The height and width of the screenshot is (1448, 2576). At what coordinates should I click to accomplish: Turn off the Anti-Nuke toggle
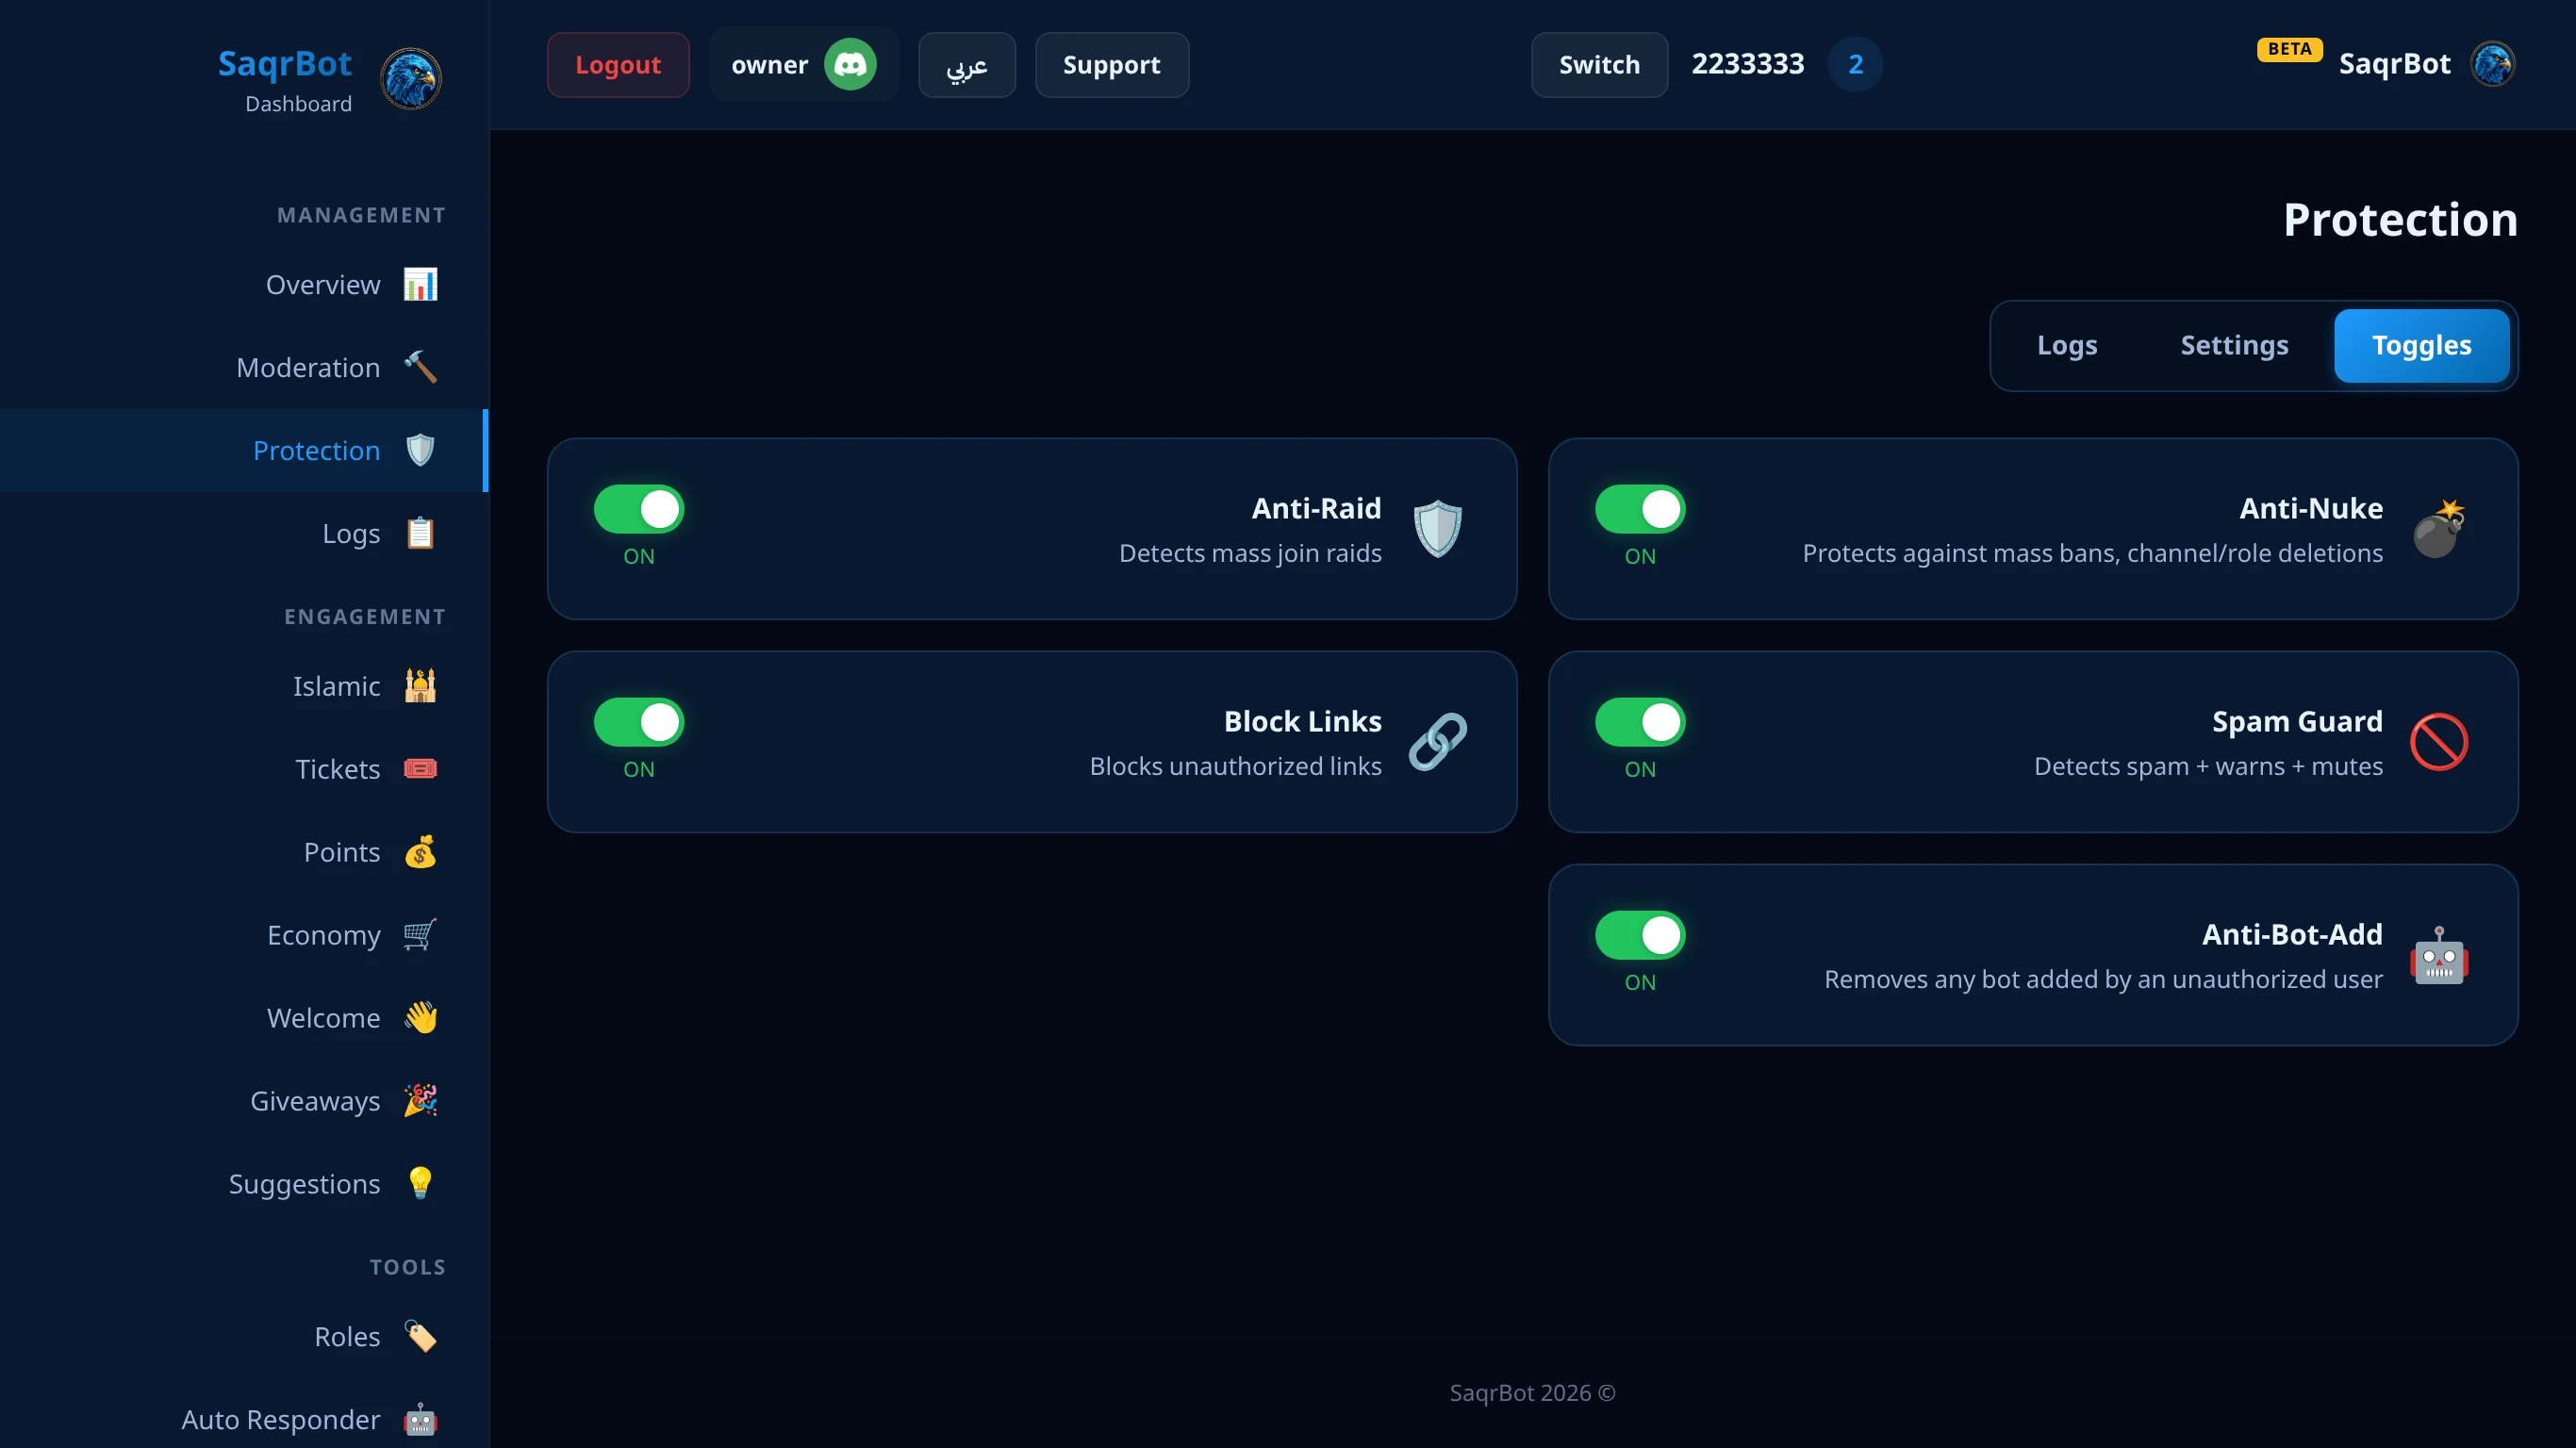1640,509
